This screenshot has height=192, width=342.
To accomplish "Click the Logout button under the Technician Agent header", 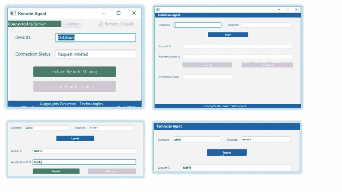I will pyautogui.click(x=227, y=153).
